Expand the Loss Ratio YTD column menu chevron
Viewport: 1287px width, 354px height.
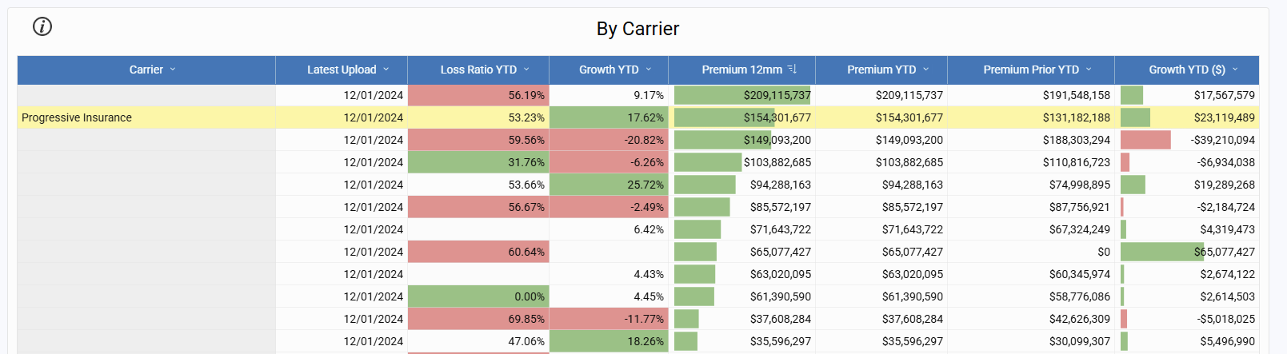pos(527,70)
